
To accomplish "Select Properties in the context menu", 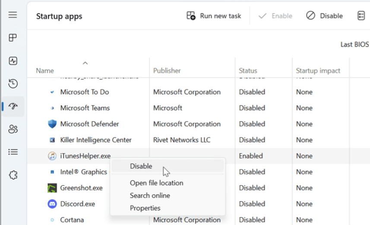I will coord(145,208).
